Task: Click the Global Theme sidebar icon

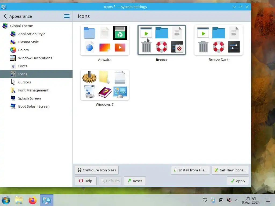Action: point(5,26)
